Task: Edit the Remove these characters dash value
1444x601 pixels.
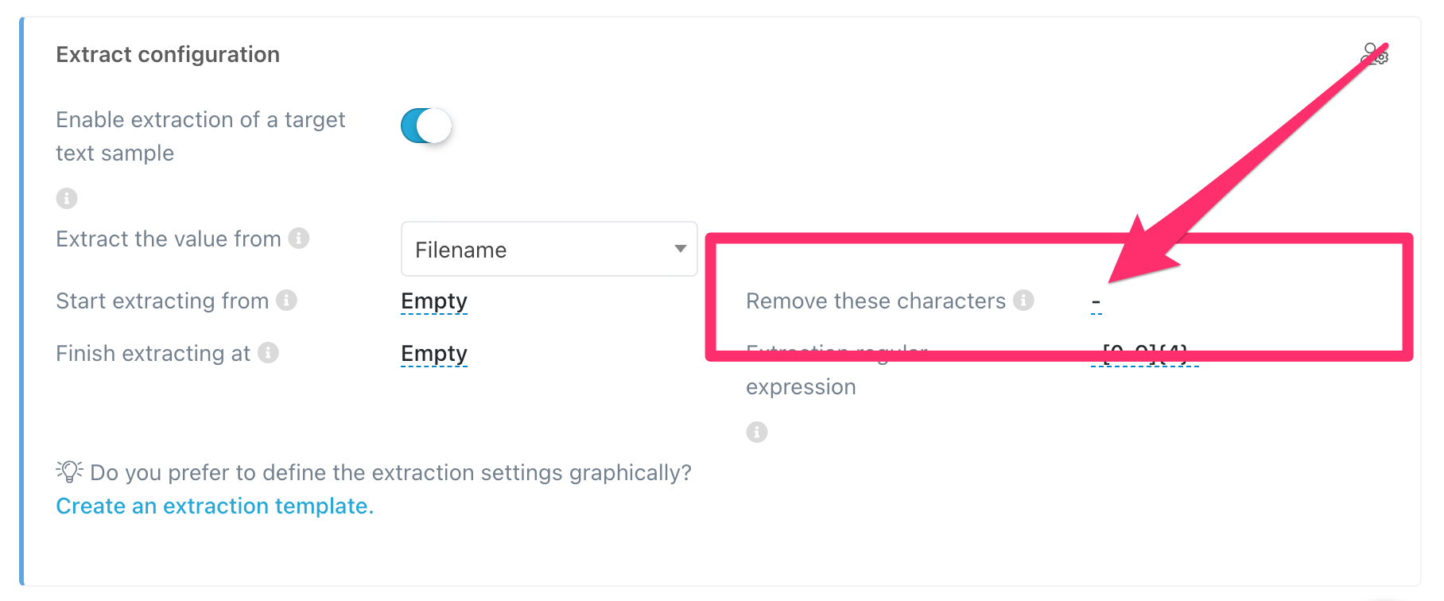Action: (1096, 302)
